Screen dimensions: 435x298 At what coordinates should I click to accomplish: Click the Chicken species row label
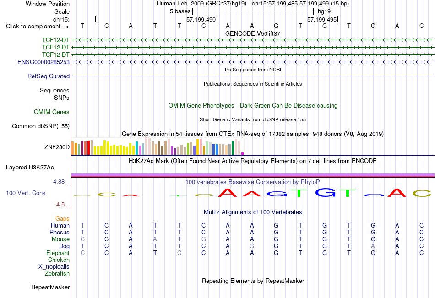(x=59, y=260)
